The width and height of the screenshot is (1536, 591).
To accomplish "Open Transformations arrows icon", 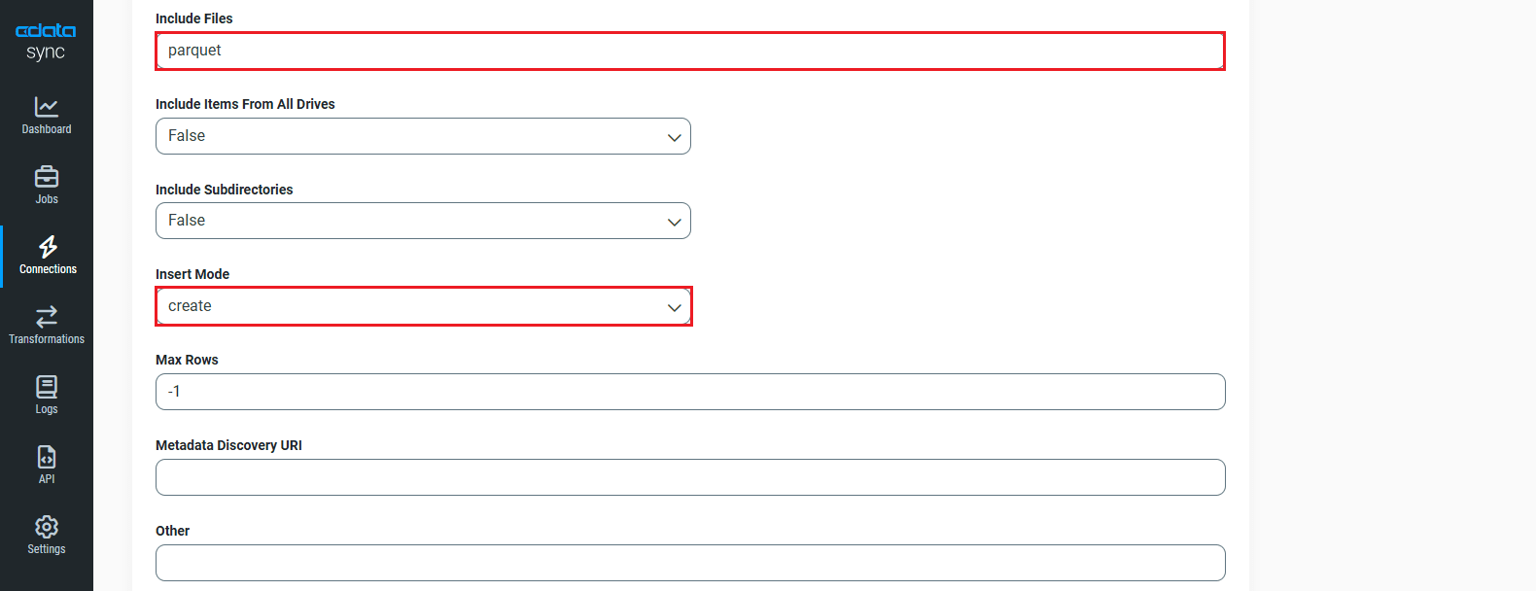I will click(x=47, y=317).
